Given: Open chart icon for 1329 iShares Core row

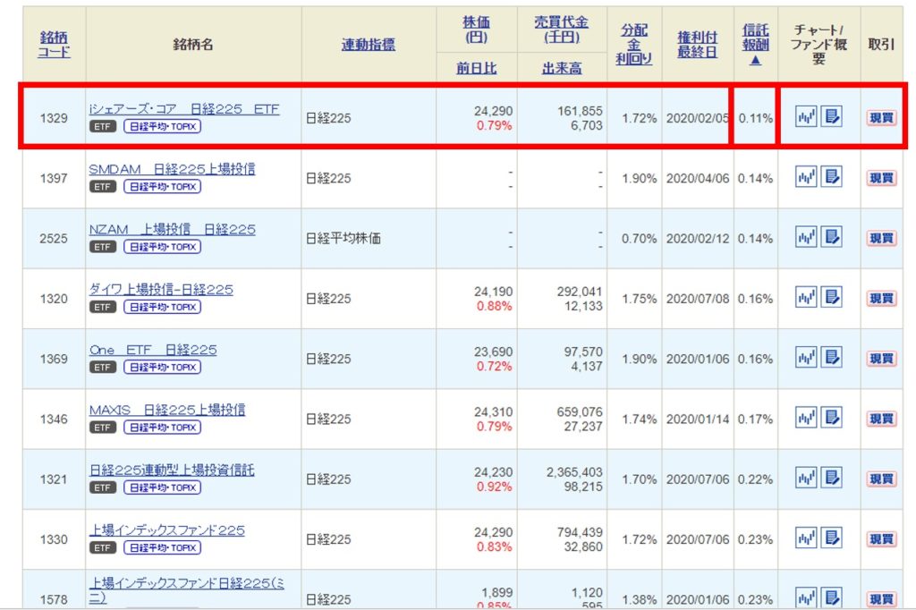Looking at the screenshot, I should point(806,117).
